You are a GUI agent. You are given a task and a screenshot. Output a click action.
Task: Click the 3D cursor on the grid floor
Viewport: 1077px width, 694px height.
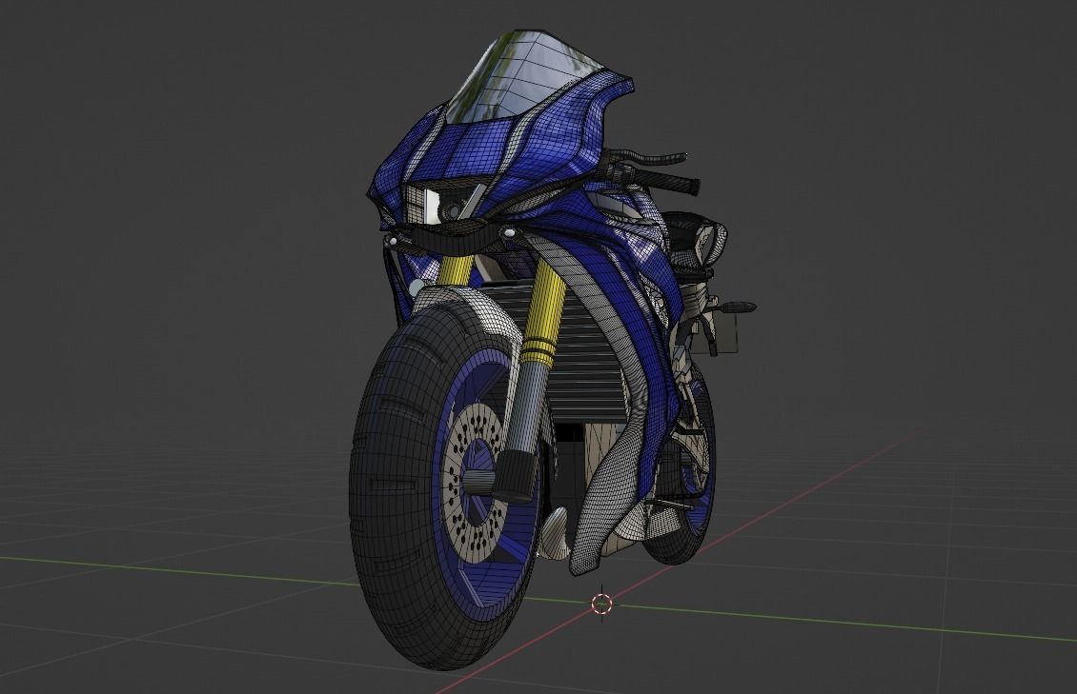point(602,603)
